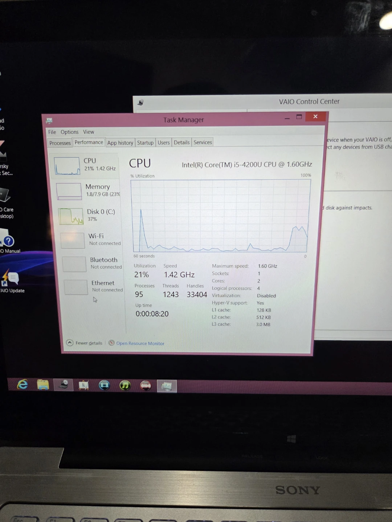Open the red waveform audio app in taskbar
392x522 pixels.
click(x=146, y=386)
